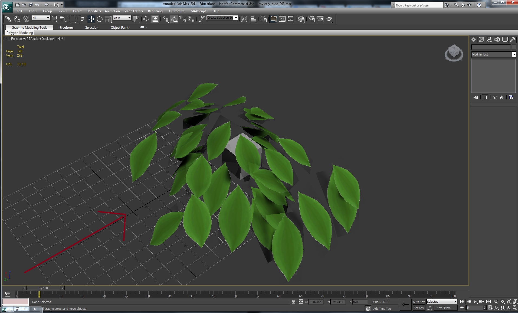Select the Bind to Space Warp tool
The image size is (518, 313).
[x=26, y=19]
